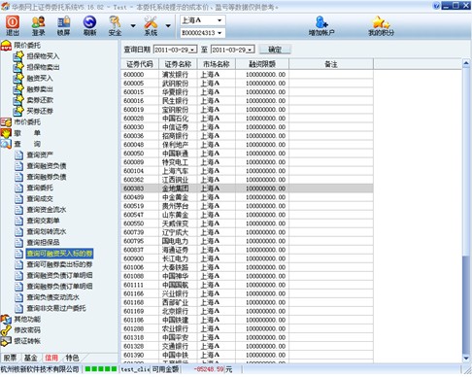Open the start query date dropdown

192,50
